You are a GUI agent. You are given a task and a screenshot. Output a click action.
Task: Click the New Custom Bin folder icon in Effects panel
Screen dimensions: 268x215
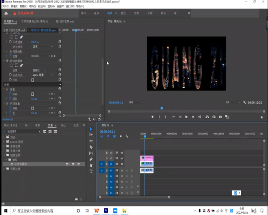click(x=76, y=199)
